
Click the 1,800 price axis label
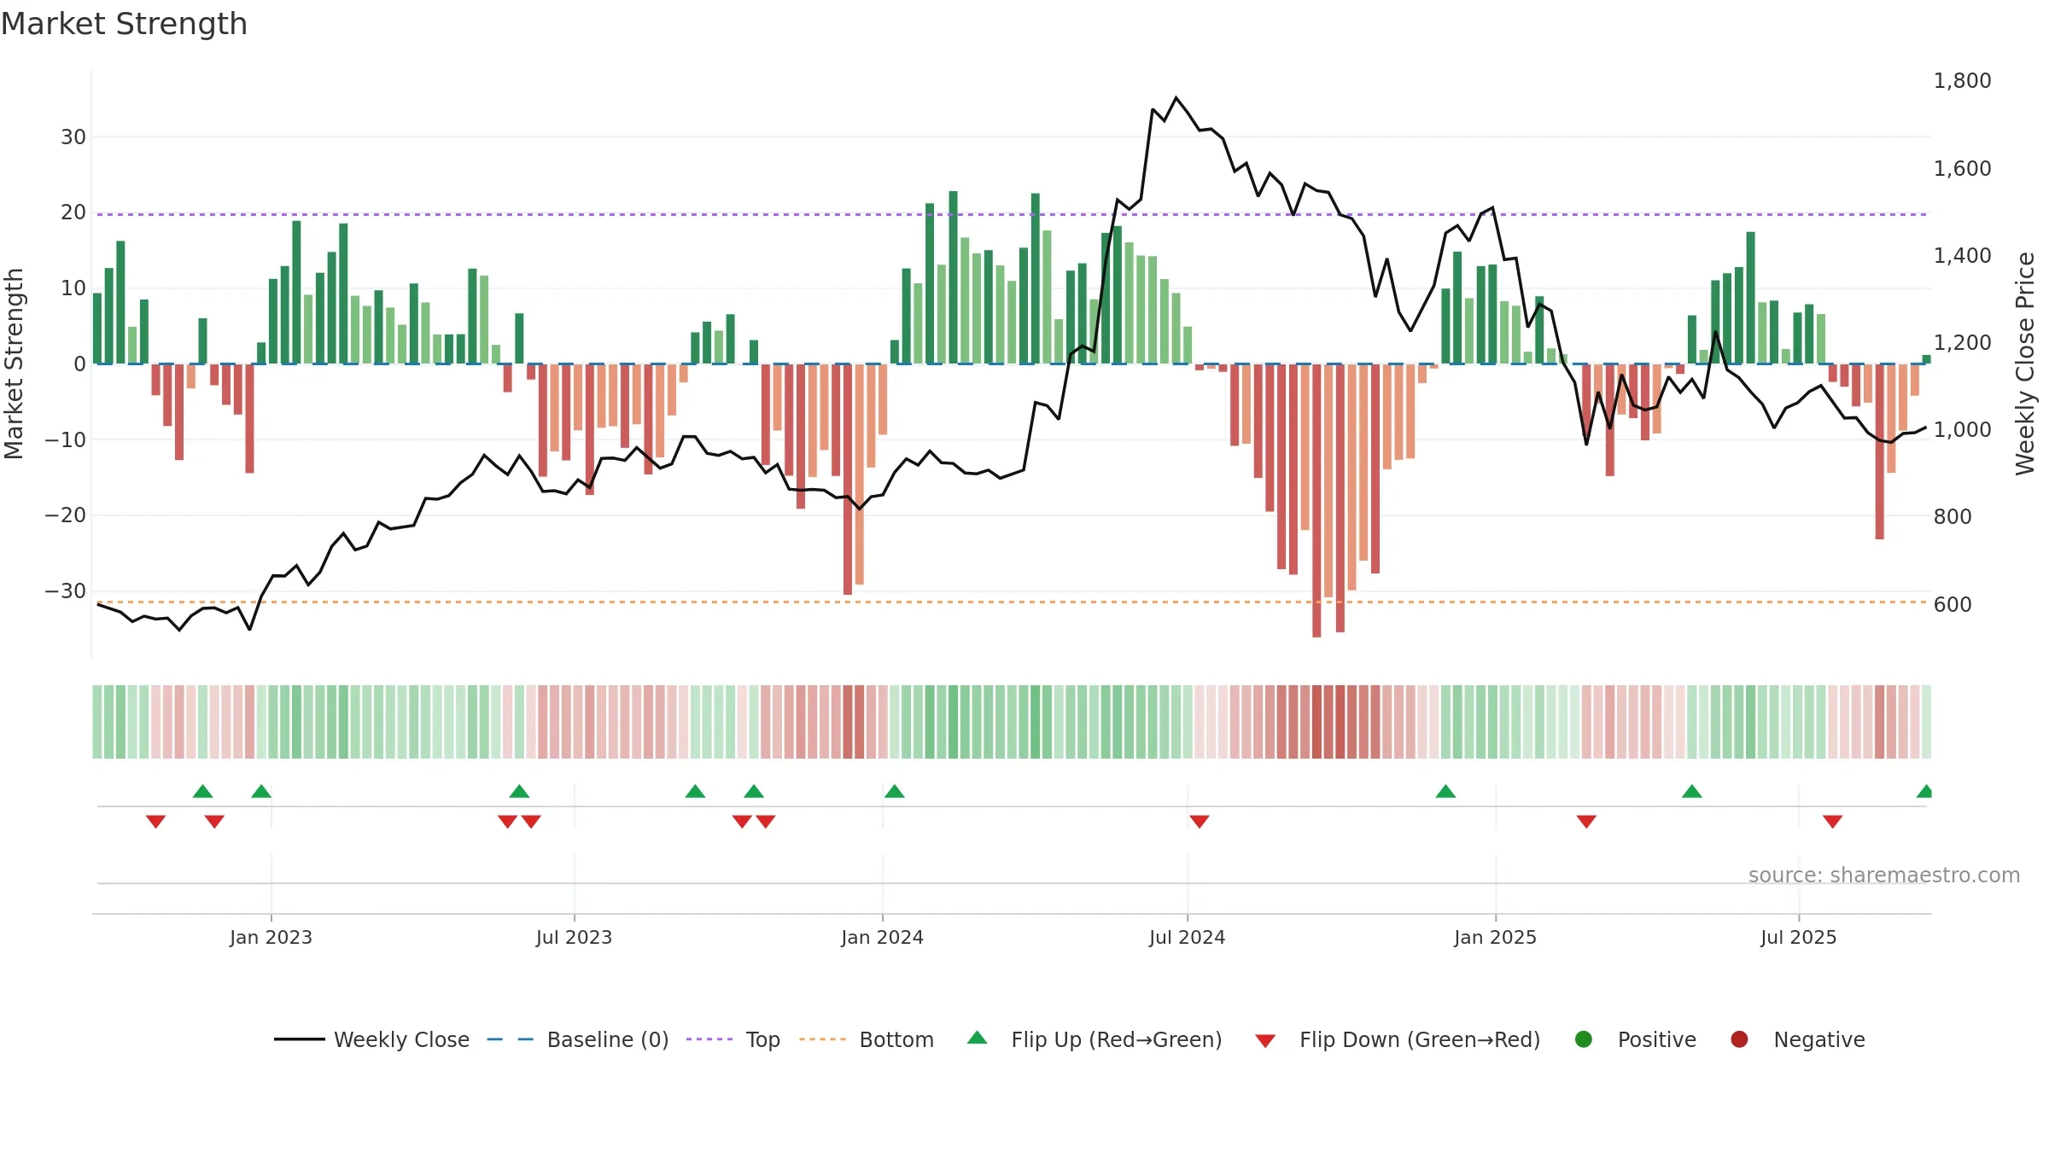point(1962,81)
